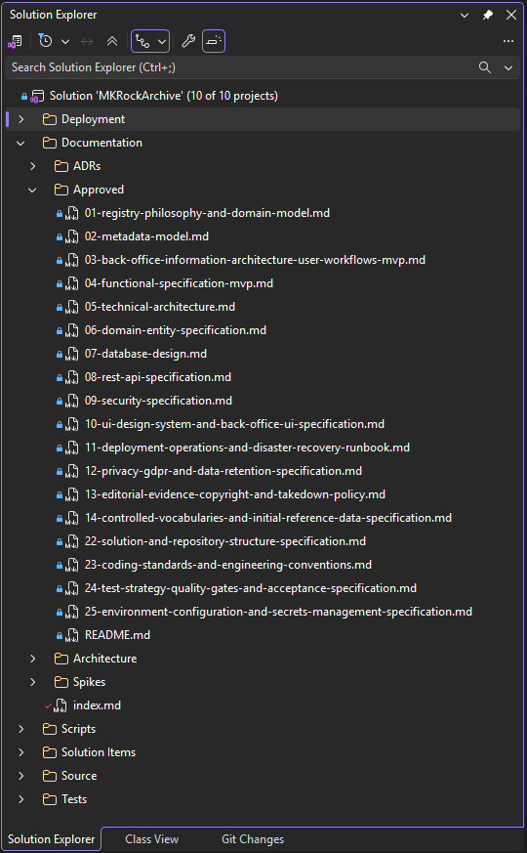Expand the Deployment folder arrow
527x853 pixels.
21,119
